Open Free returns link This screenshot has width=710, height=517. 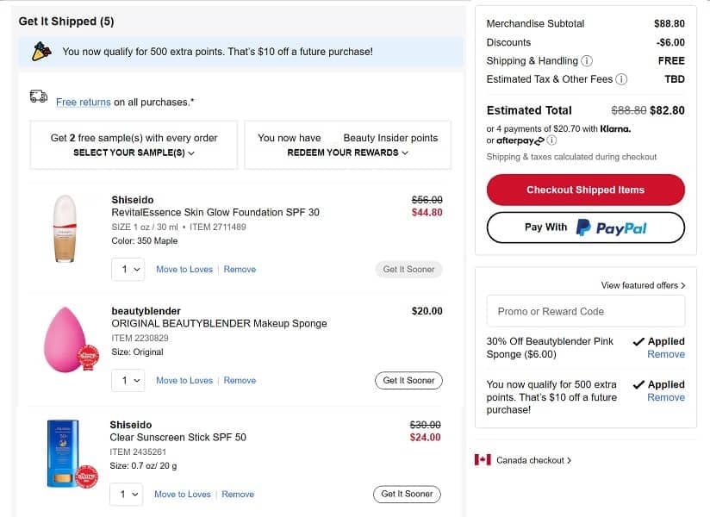83,102
